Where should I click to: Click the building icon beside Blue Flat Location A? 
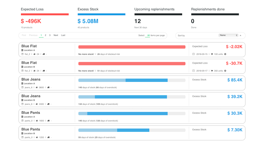pos(22,50)
